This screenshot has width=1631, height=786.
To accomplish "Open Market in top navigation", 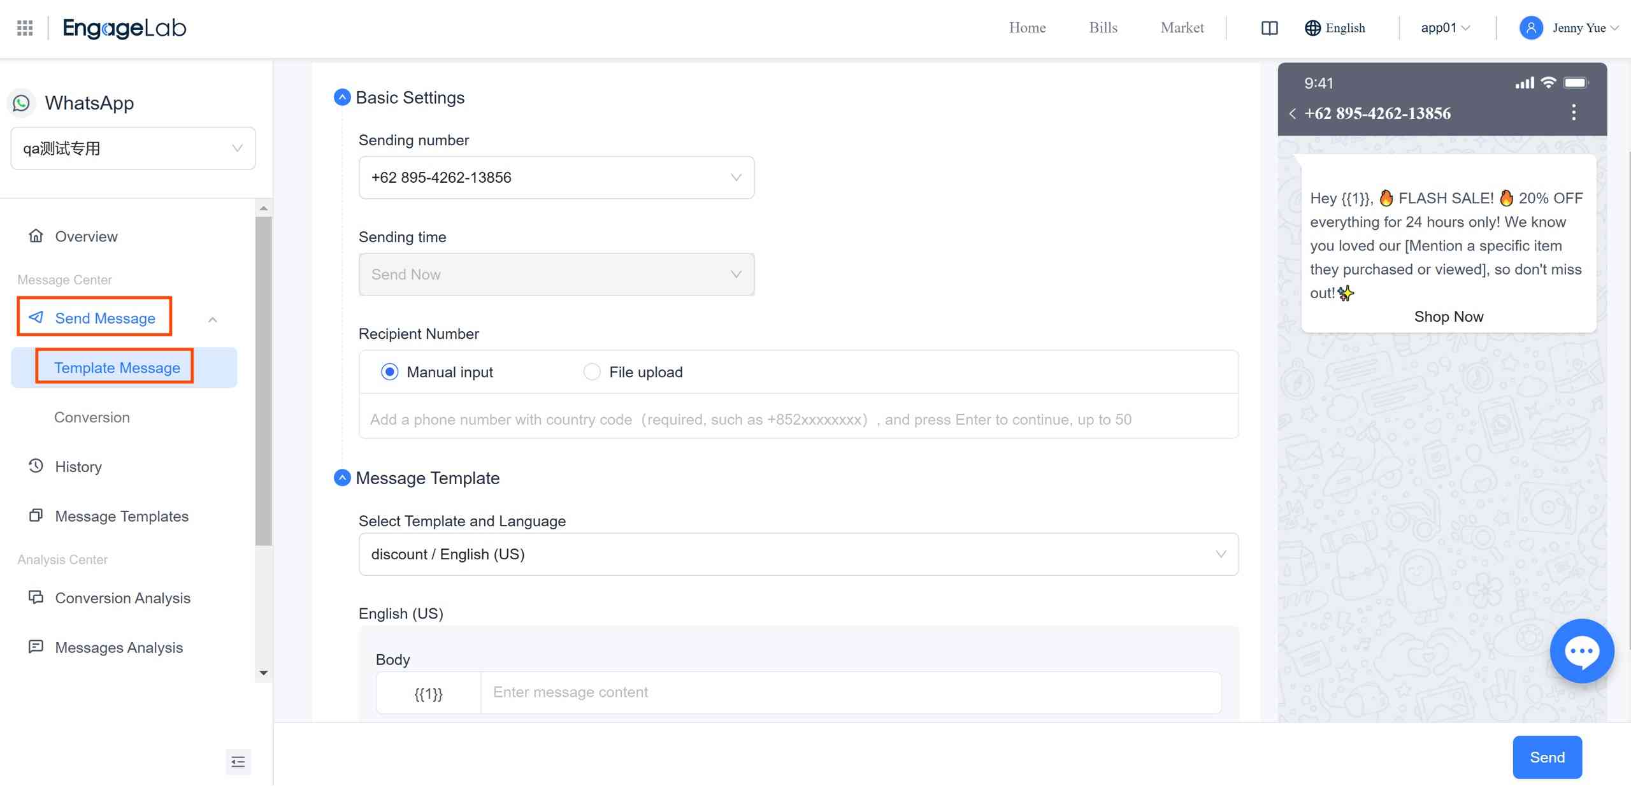I will (x=1182, y=28).
